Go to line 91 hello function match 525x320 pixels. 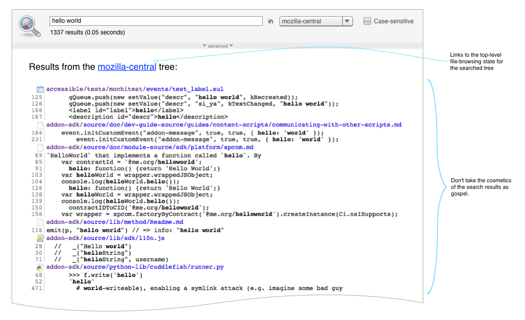click(x=39, y=169)
